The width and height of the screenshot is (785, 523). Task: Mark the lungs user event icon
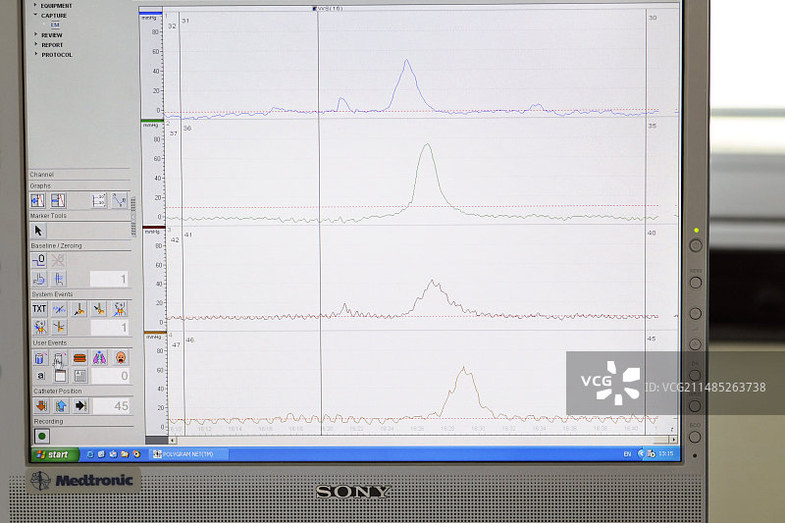click(99, 358)
